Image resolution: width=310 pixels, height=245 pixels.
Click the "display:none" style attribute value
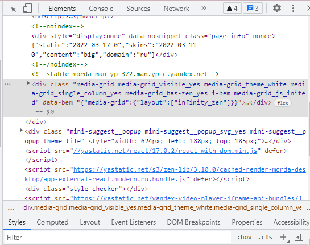[99, 36]
